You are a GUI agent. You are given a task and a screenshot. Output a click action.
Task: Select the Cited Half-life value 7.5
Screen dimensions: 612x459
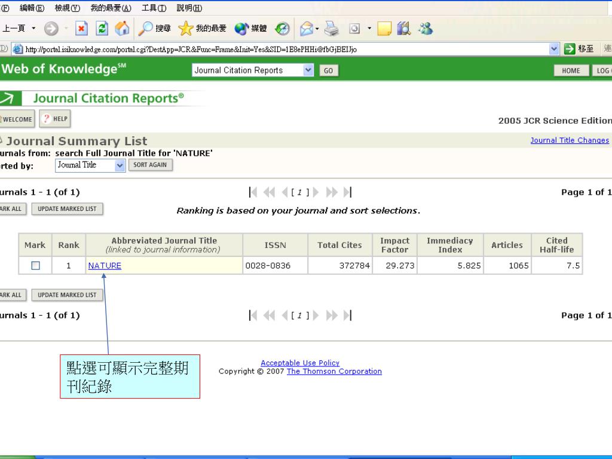(573, 266)
